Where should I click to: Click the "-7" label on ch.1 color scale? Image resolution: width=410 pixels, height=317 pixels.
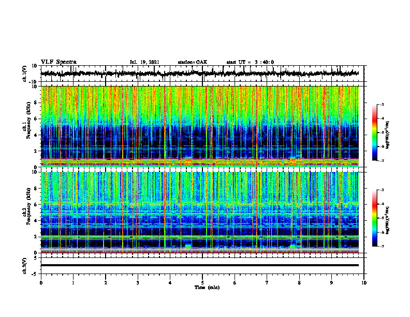click(382, 161)
